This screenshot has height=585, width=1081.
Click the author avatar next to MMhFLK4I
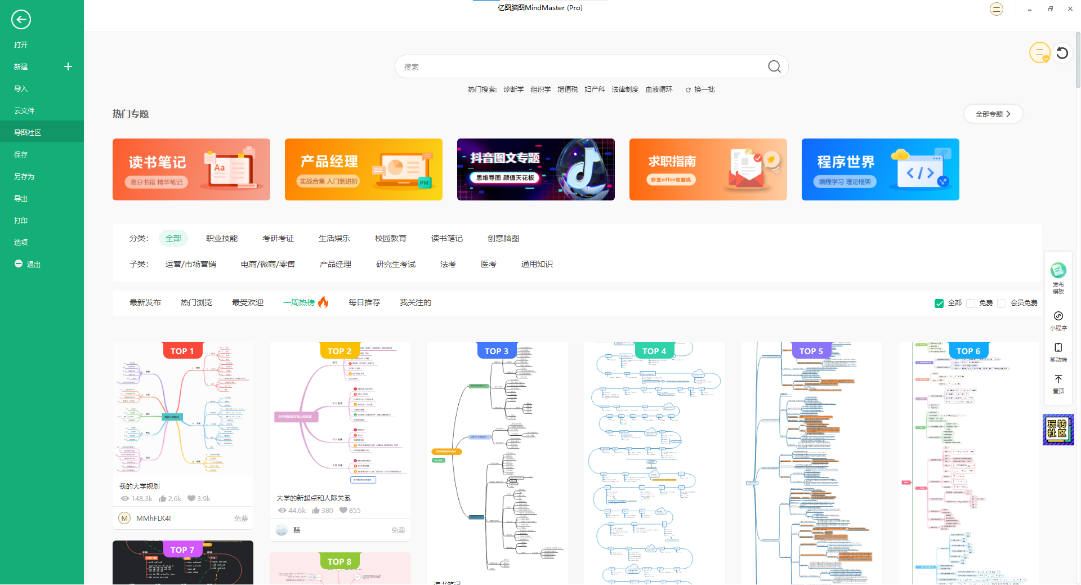pyautogui.click(x=124, y=518)
